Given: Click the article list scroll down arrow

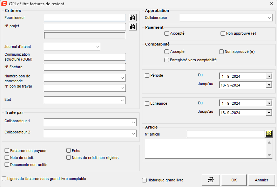Looking at the screenshot, I should point(269,155).
